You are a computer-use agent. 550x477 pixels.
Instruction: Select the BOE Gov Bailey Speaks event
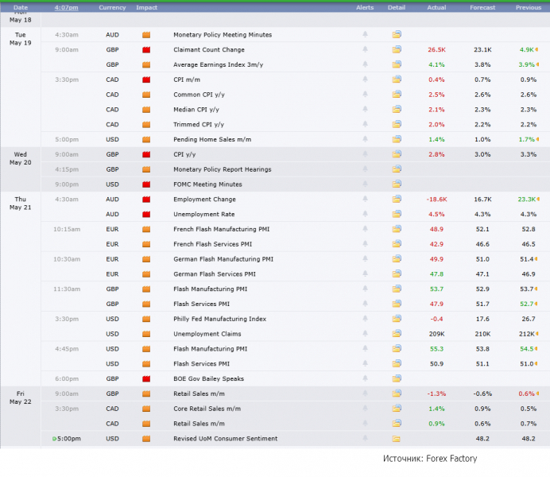tap(209, 378)
